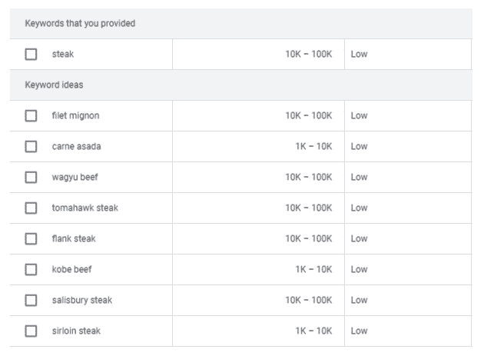Tick the kobe beef checkbox
Screen dimensions: 484x356
[31, 269]
